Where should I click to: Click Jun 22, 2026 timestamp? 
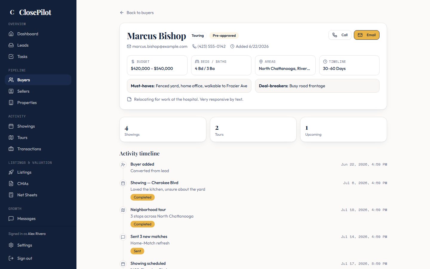[364, 164]
